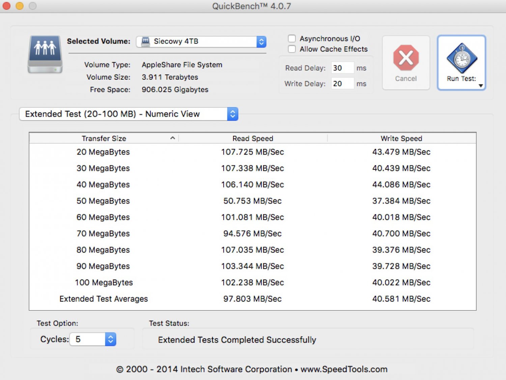Viewport: 506px width, 380px height.
Task: Select the 100 MegaBytes row
Action: tap(253, 282)
